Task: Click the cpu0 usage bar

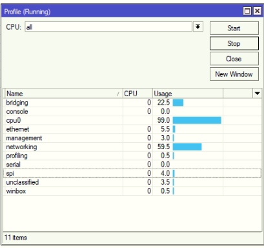Action: click(197, 120)
